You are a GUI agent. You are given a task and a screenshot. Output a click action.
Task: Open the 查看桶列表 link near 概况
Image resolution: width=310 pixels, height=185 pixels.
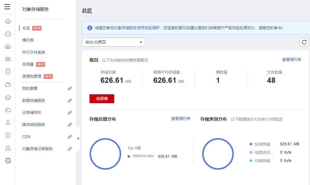pos(292,60)
